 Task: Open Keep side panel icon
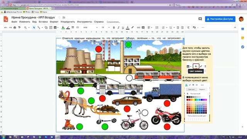point(243,38)
